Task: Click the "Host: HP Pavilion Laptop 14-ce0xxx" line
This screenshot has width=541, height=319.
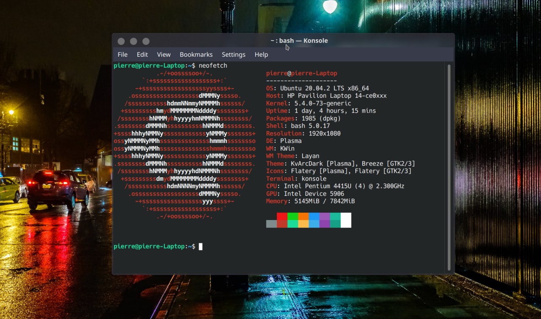Action: (326, 96)
